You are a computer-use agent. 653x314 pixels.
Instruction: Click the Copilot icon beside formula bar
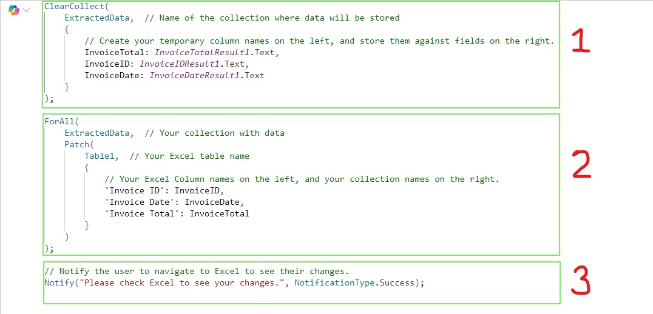tap(13, 10)
